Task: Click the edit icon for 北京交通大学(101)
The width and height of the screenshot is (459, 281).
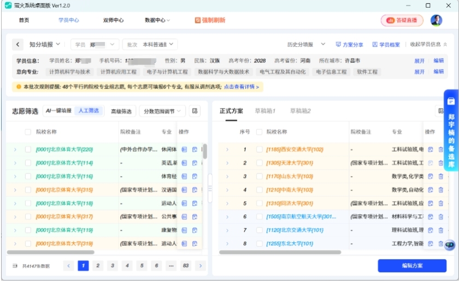Action: tap(431, 230)
